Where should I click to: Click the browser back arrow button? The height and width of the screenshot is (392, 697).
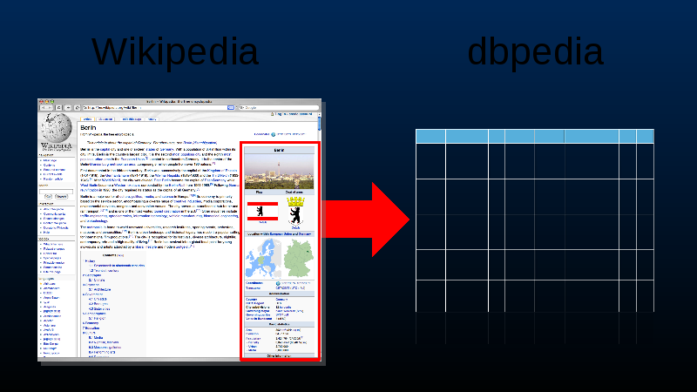[x=44, y=107]
